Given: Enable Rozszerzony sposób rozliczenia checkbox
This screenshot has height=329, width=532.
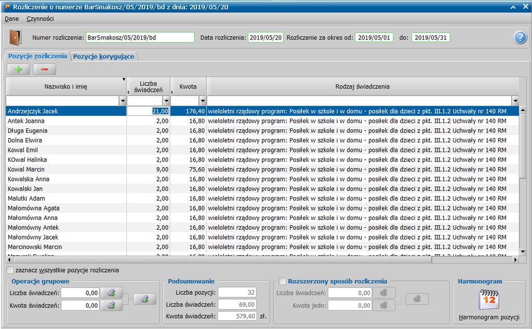Looking at the screenshot, I should (x=282, y=281).
